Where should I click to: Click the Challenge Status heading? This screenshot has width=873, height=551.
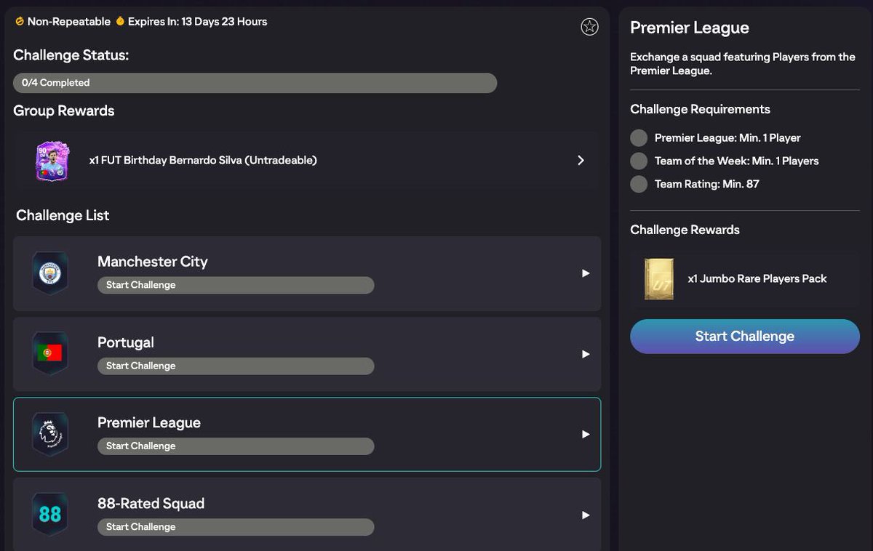[x=71, y=55]
